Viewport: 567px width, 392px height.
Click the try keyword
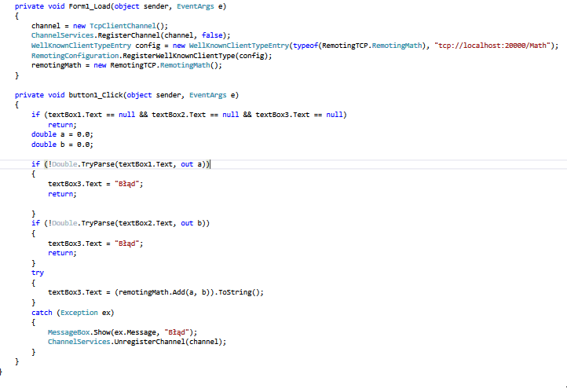38,273
